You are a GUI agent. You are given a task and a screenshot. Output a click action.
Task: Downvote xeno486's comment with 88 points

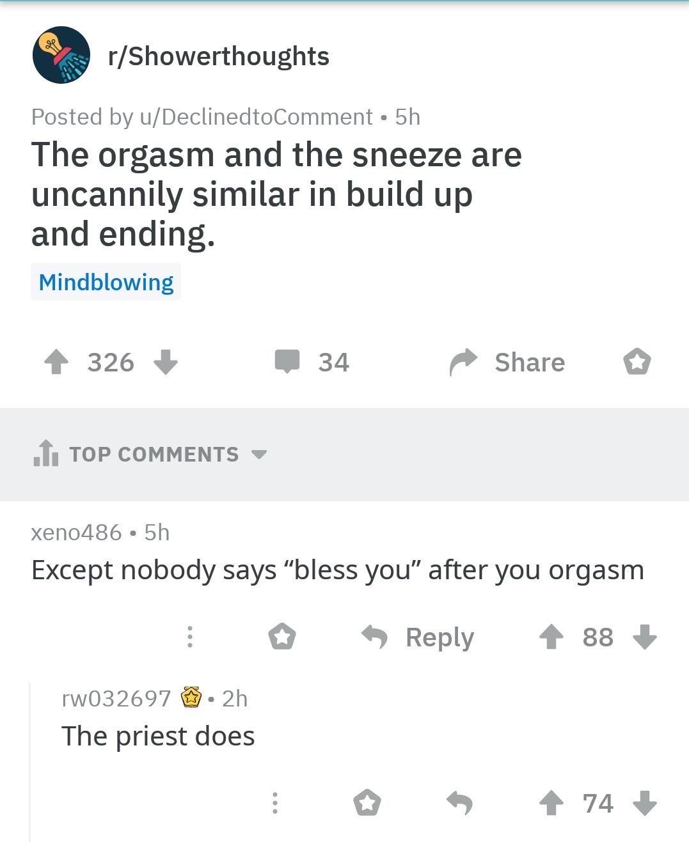[x=644, y=637]
